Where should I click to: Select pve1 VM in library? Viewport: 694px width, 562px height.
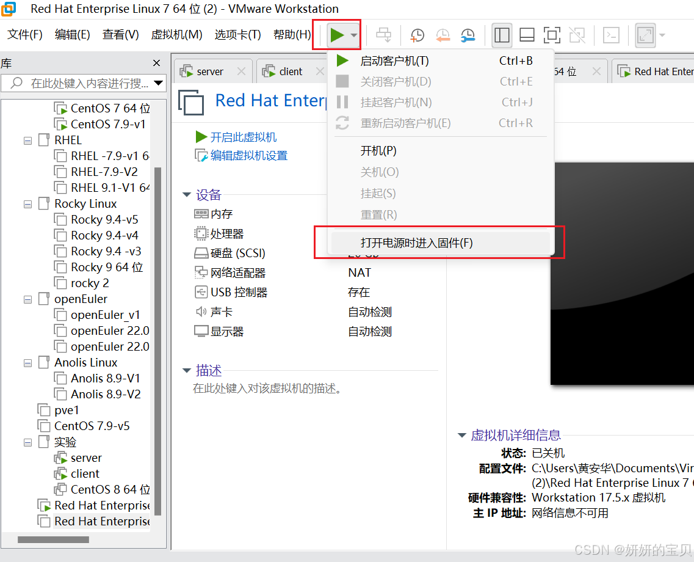pyautogui.click(x=67, y=411)
